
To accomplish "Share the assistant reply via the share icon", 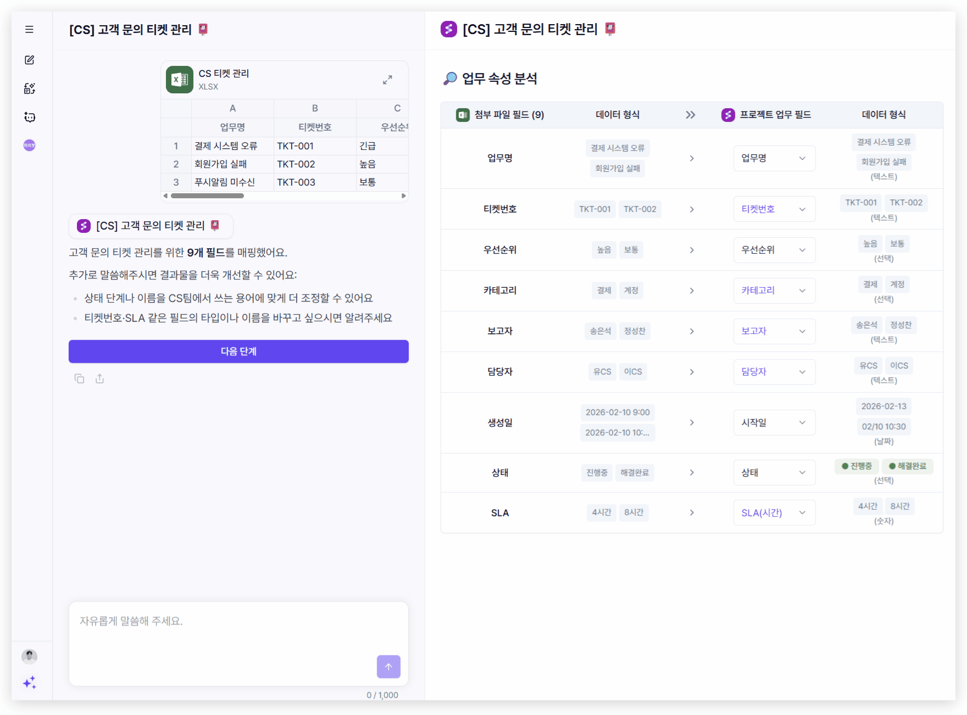I will tap(99, 378).
